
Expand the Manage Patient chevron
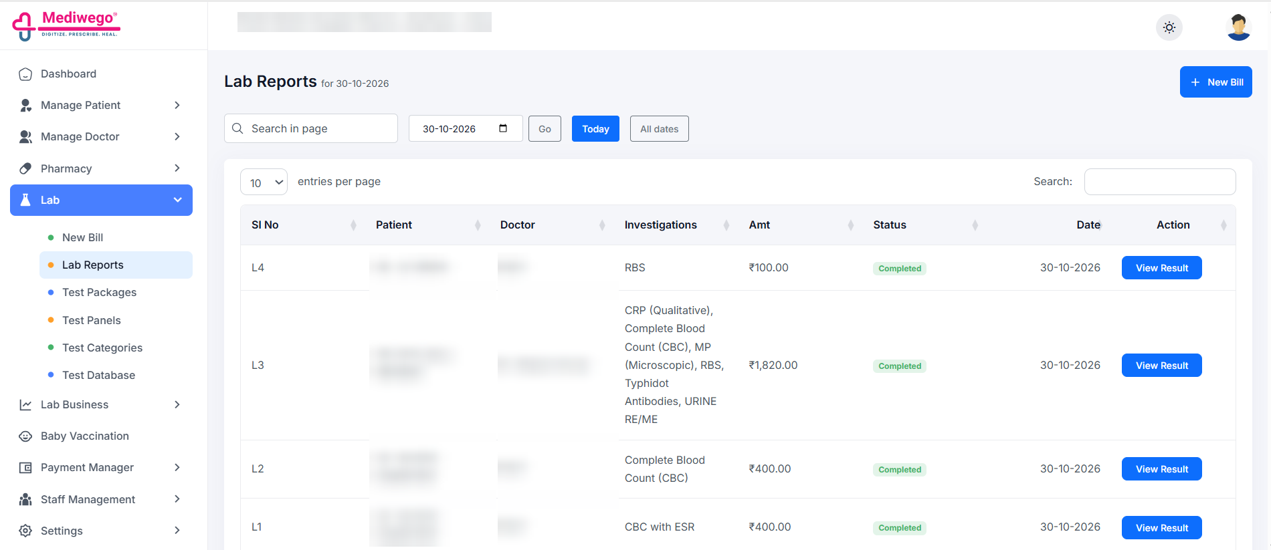(177, 106)
